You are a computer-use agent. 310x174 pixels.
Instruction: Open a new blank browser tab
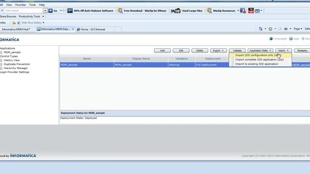click(x=118, y=29)
